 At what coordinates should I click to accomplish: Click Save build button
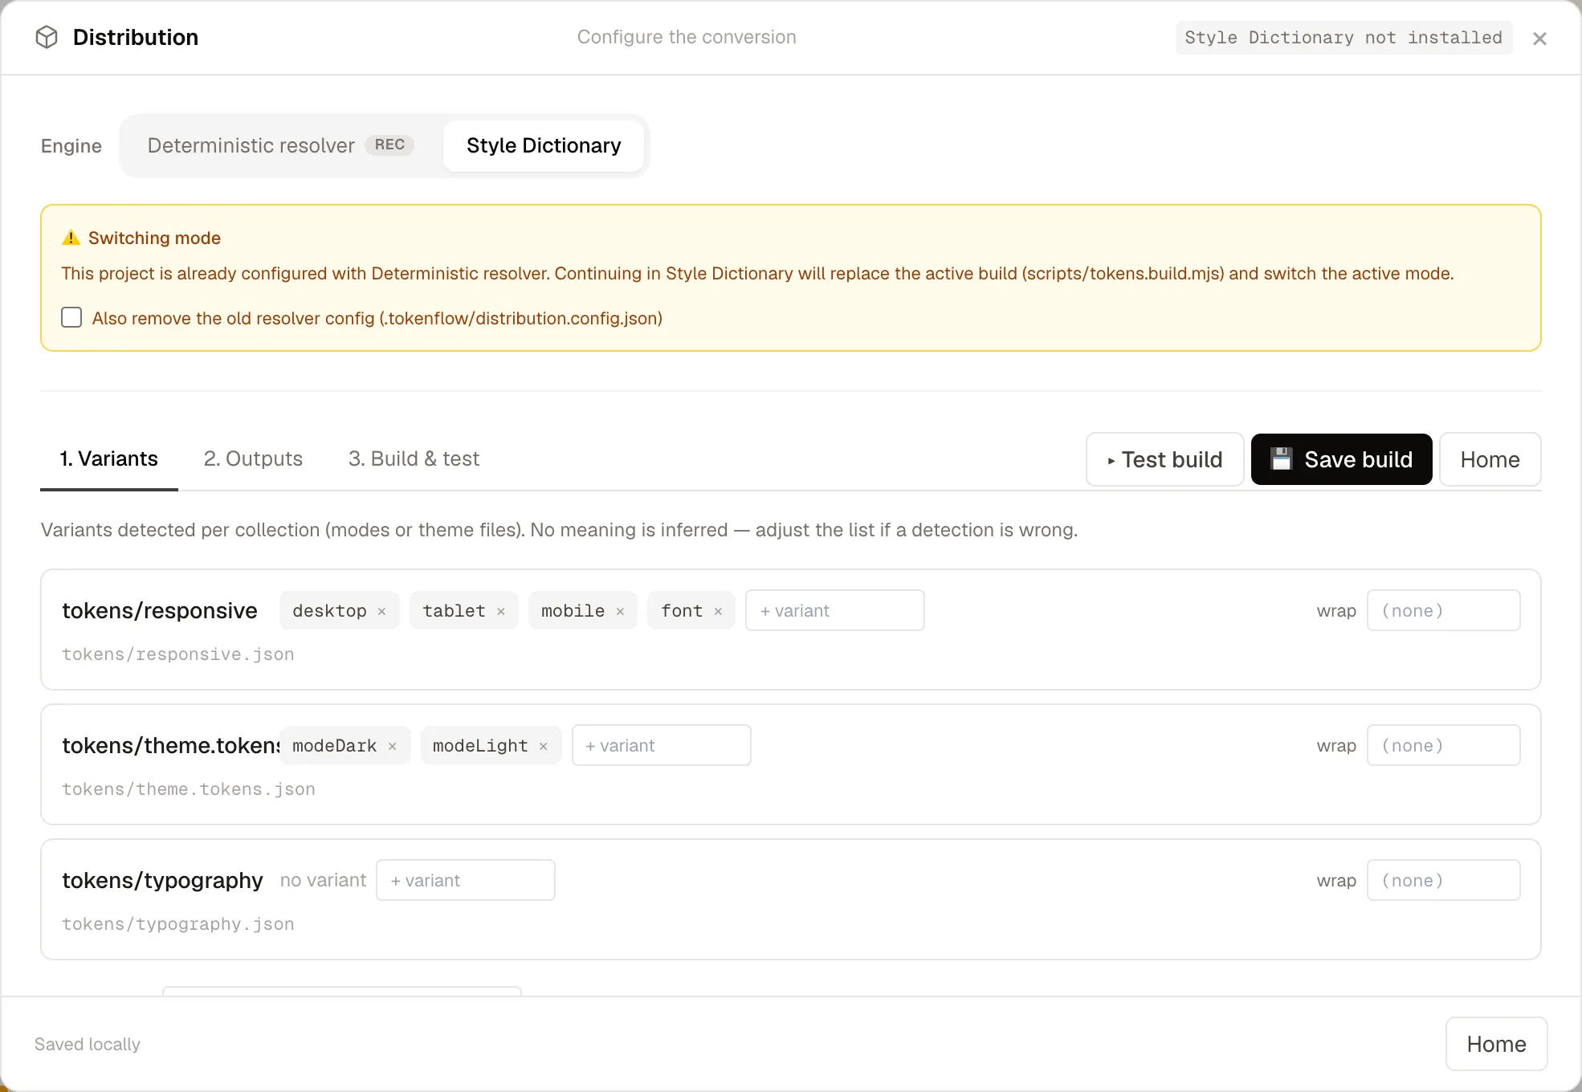[1342, 459]
